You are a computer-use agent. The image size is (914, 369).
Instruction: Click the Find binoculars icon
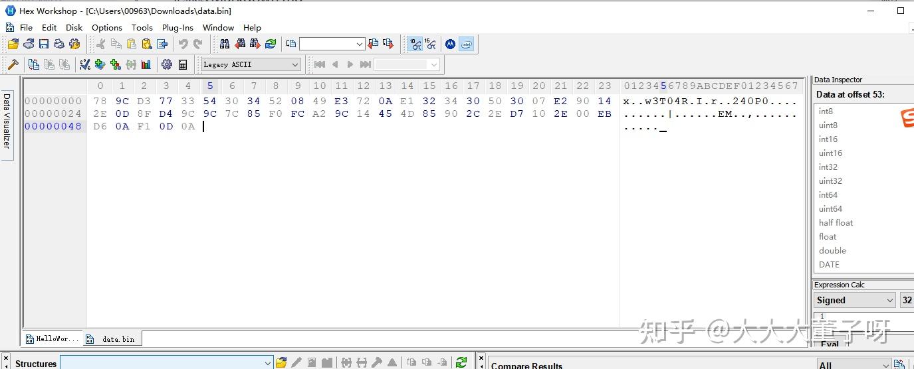pos(225,44)
